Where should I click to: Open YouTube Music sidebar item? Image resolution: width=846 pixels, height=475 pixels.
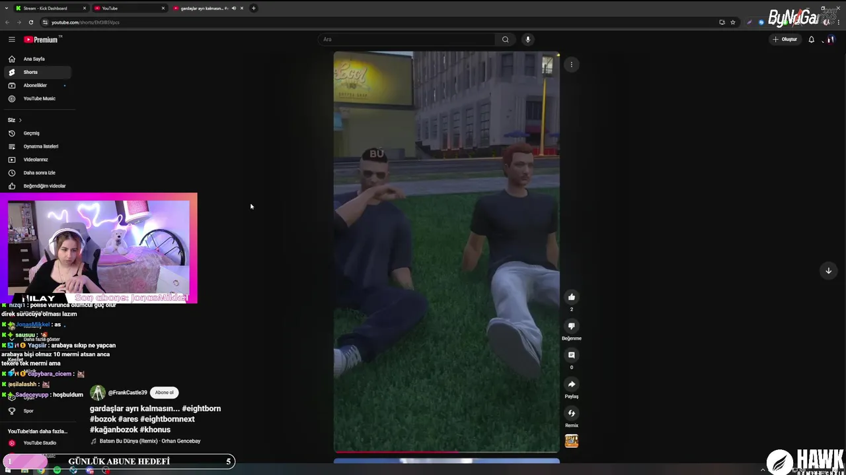[x=38, y=99]
